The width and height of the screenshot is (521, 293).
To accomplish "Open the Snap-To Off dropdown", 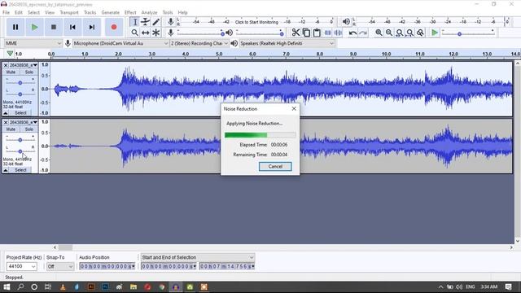I will [x=59, y=266].
